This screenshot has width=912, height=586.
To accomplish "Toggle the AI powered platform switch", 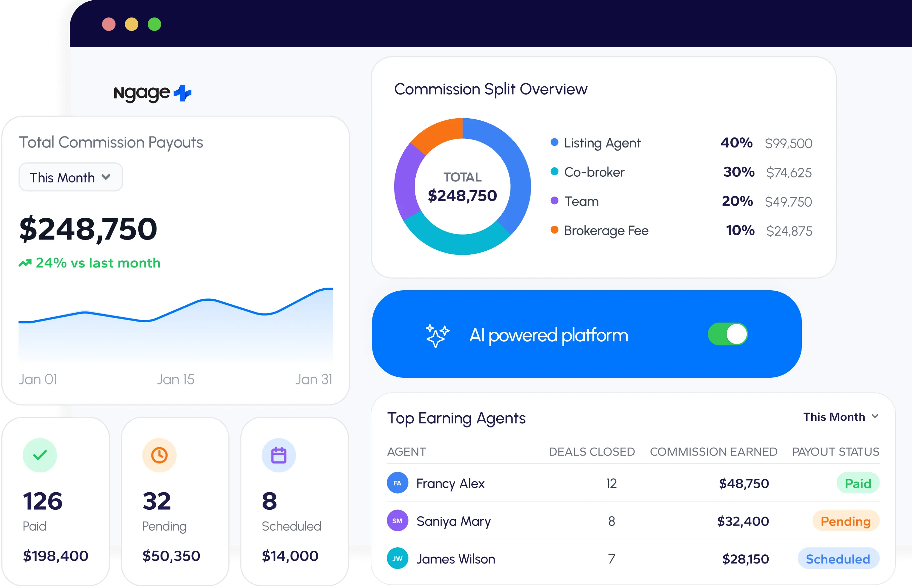I will tap(728, 334).
